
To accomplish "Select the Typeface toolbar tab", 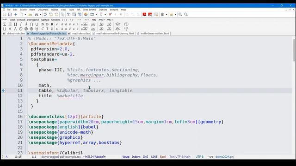I will 45,20.
